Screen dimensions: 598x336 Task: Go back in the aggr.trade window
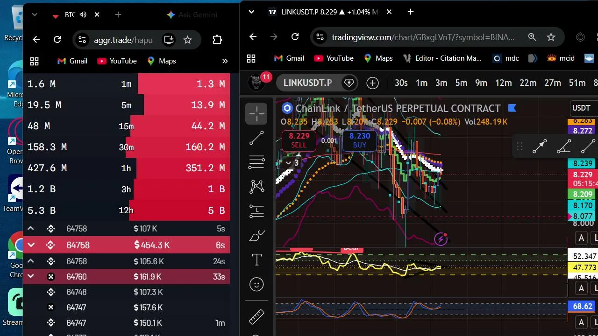tap(36, 40)
